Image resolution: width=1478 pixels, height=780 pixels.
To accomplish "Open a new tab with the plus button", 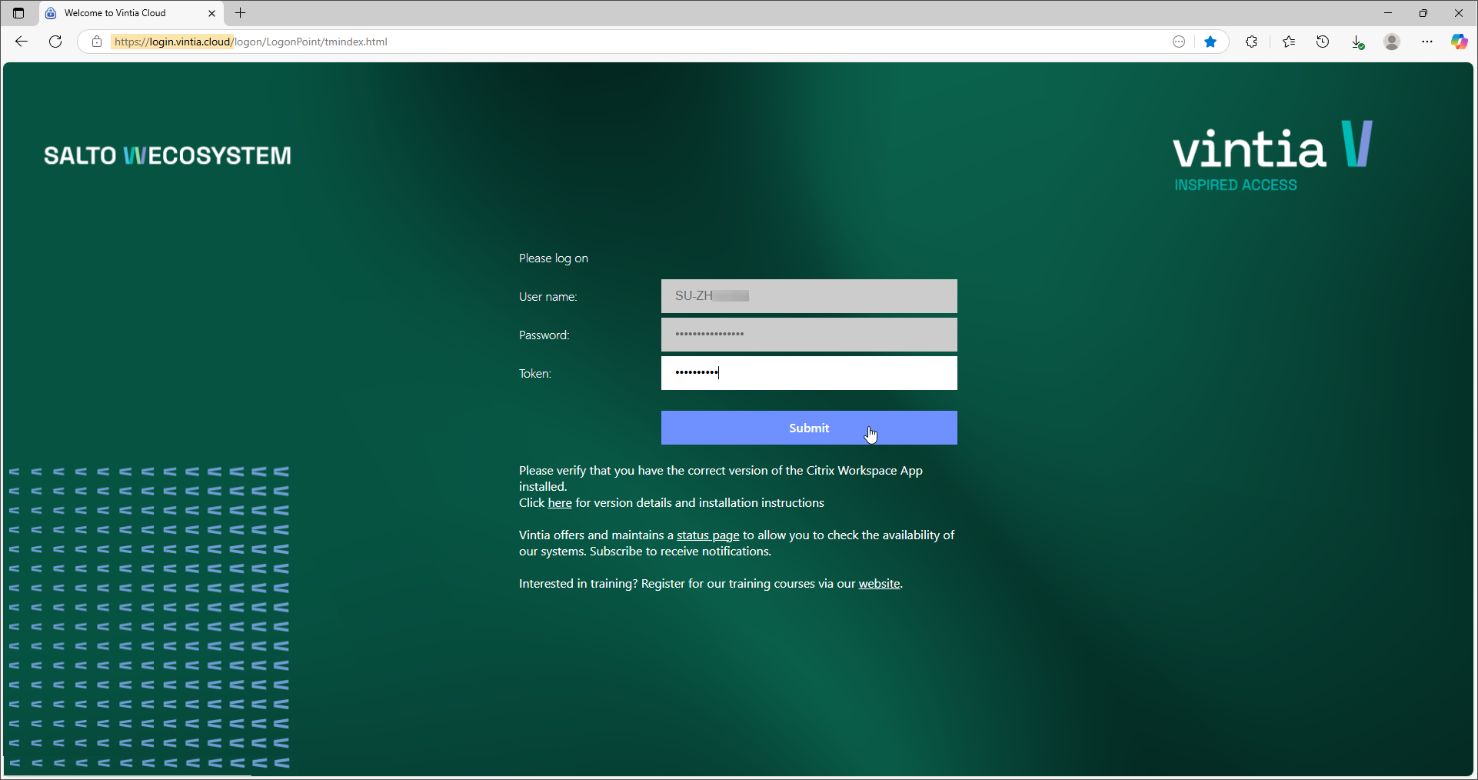I will pos(241,13).
